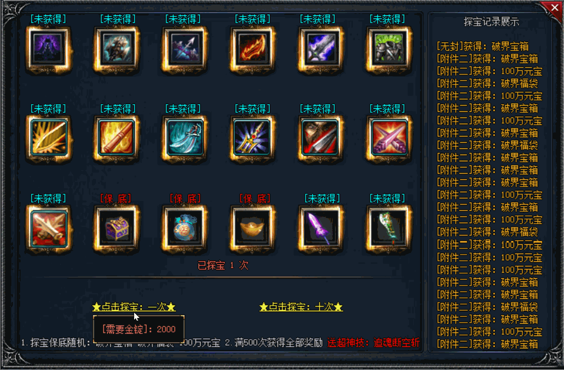Select the fiery staff skill icon
The image size is (564, 370).
[117, 138]
